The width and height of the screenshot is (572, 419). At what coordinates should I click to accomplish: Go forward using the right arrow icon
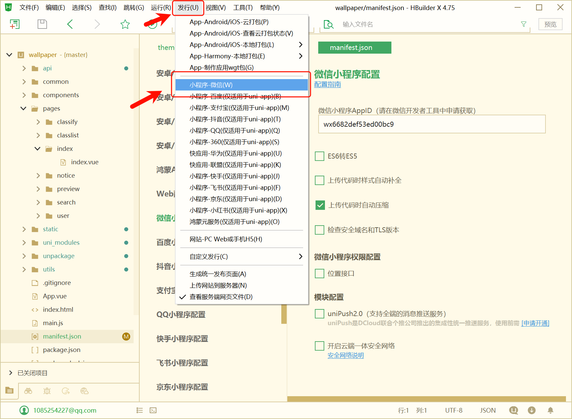[x=97, y=24]
